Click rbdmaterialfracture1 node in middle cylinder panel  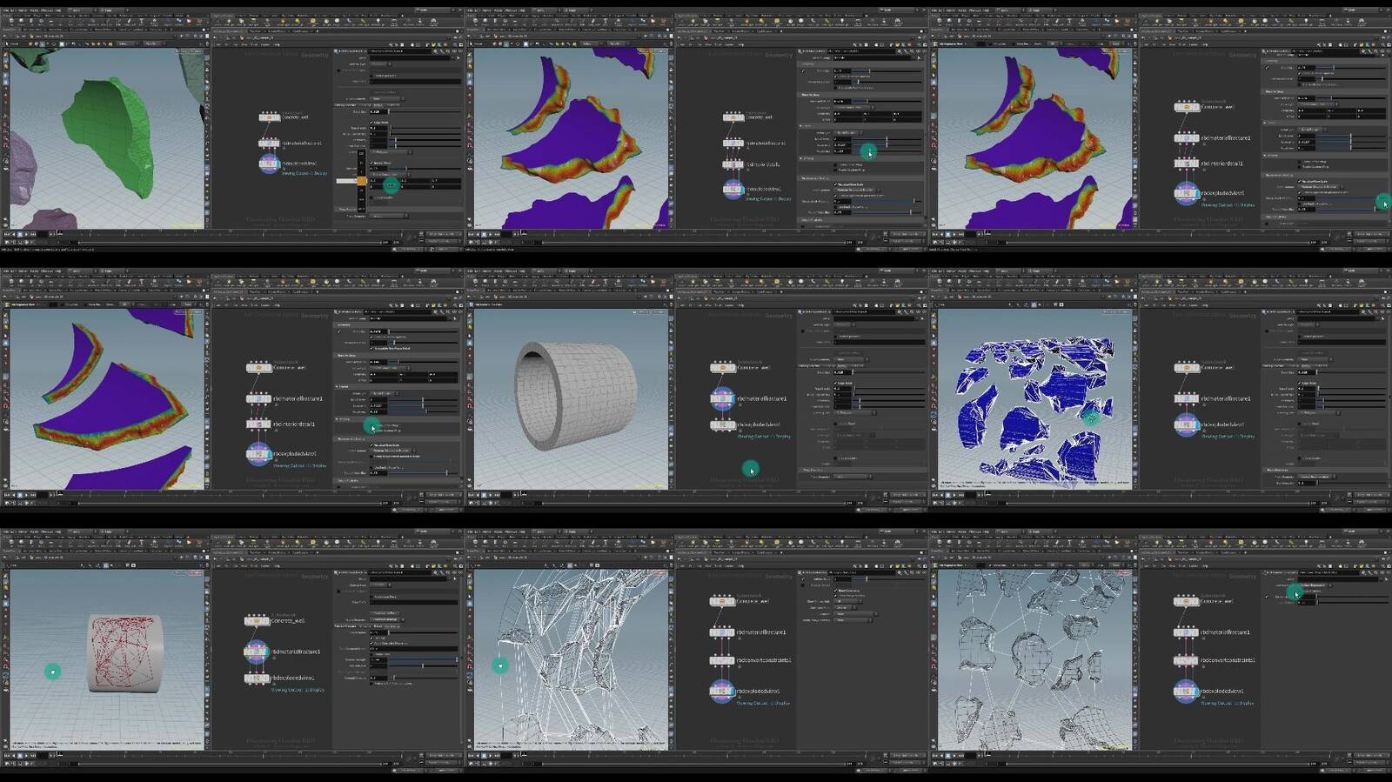(722, 398)
